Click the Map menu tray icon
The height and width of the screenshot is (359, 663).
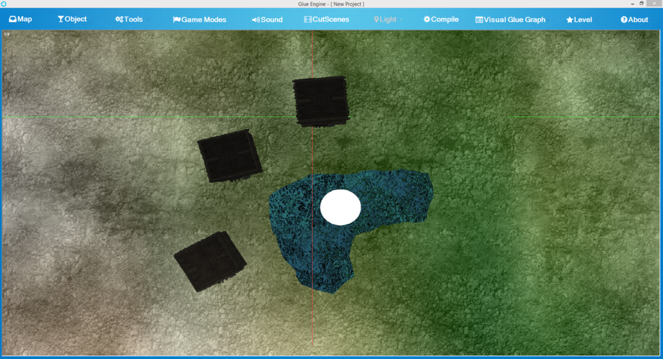(12, 19)
